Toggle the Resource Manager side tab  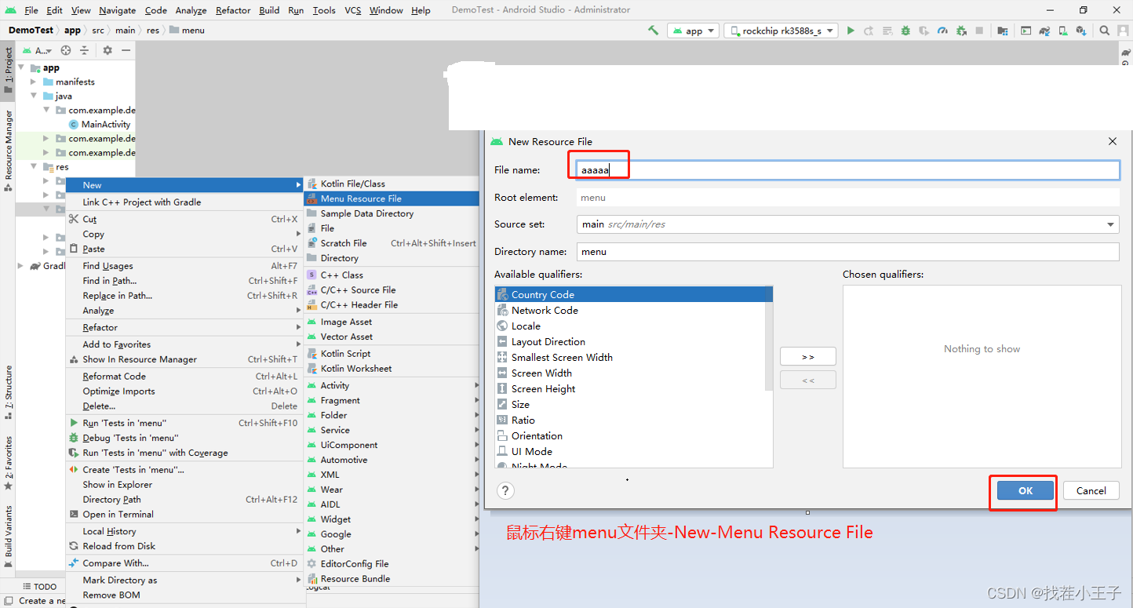pyautogui.click(x=8, y=150)
